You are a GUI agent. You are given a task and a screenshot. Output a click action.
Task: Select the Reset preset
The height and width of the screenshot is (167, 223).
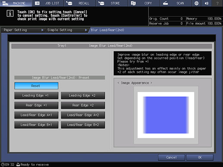pyautogui.click(x=36, y=86)
